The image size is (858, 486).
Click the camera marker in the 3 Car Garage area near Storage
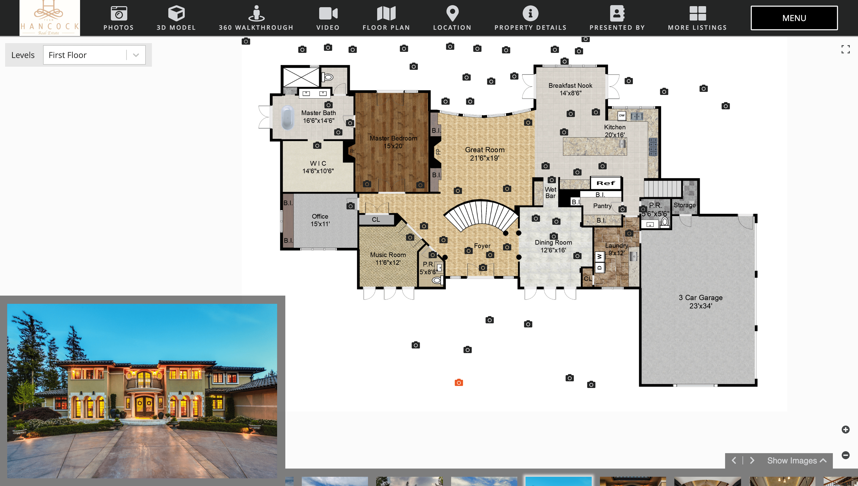tap(643, 209)
